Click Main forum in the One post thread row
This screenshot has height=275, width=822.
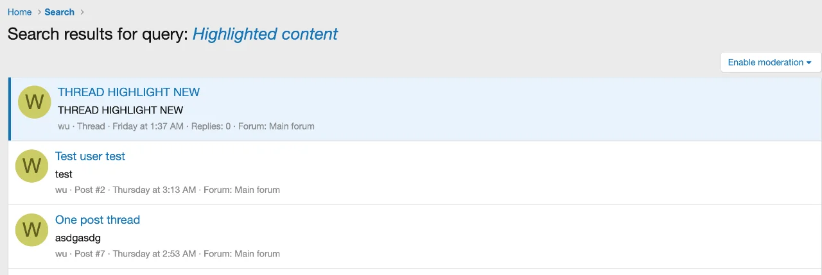tap(257, 254)
